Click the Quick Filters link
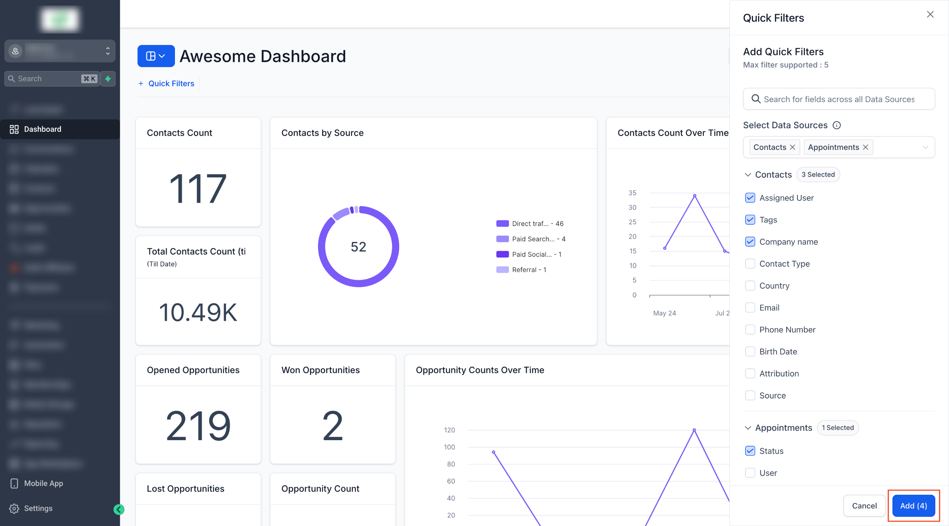 [x=171, y=84]
